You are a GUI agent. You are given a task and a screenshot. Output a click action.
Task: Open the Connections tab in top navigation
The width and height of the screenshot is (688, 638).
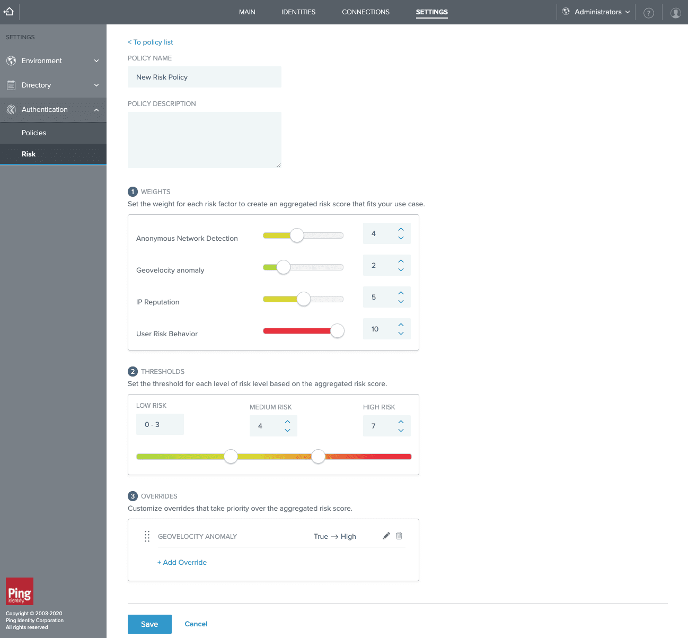pos(365,12)
